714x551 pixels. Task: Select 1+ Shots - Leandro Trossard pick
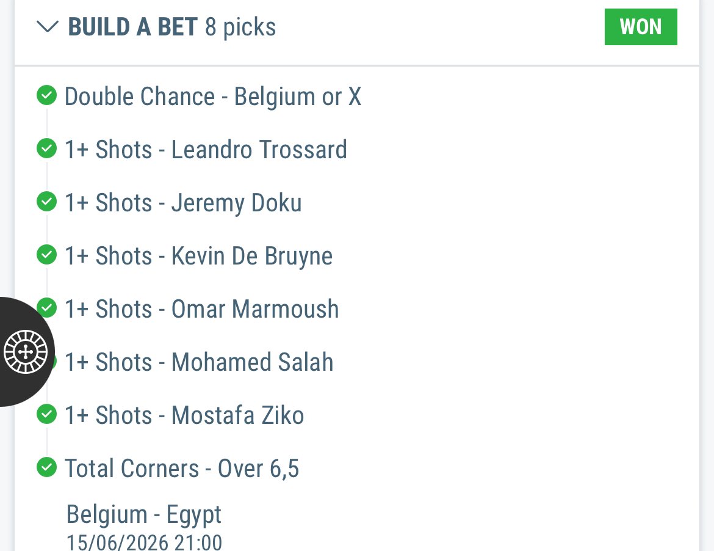coord(206,150)
